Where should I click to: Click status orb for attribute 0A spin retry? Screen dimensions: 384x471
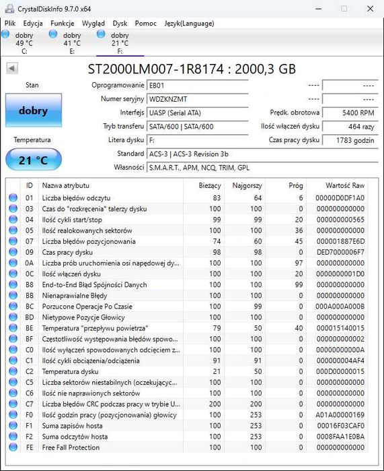click(13, 263)
